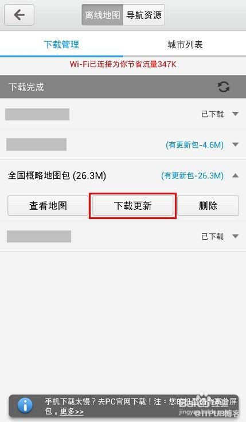Open the 下载管理 tab
Viewport: 246px width, 422px height.
tap(61, 45)
